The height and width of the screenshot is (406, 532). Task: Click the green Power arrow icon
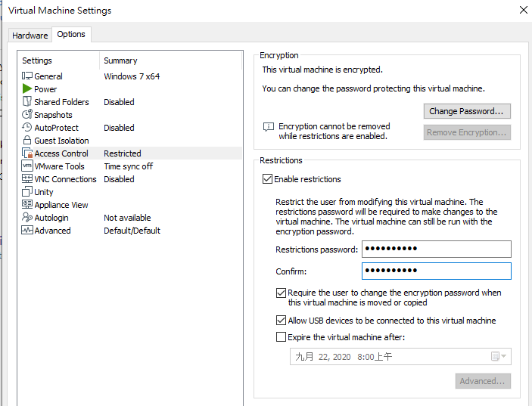(x=27, y=88)
